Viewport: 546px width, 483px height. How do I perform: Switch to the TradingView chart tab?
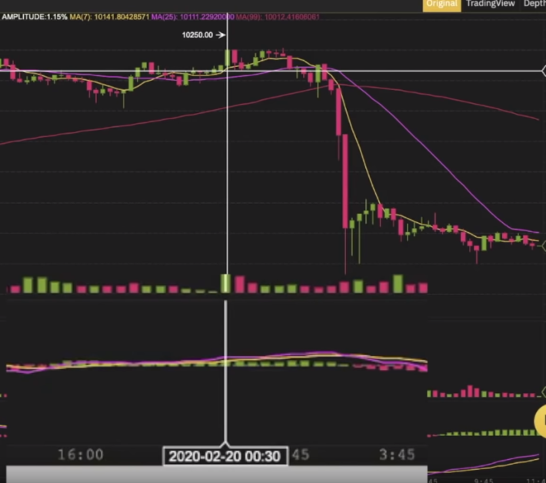(491, 4)
